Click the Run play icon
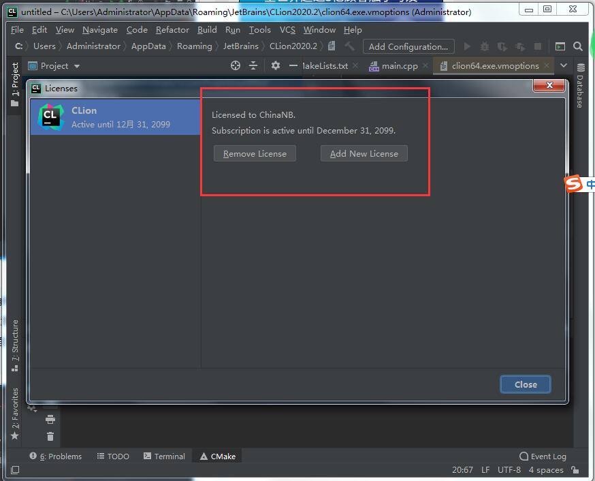The height and width of the screenshot is (481, 595). pos(467,46)
